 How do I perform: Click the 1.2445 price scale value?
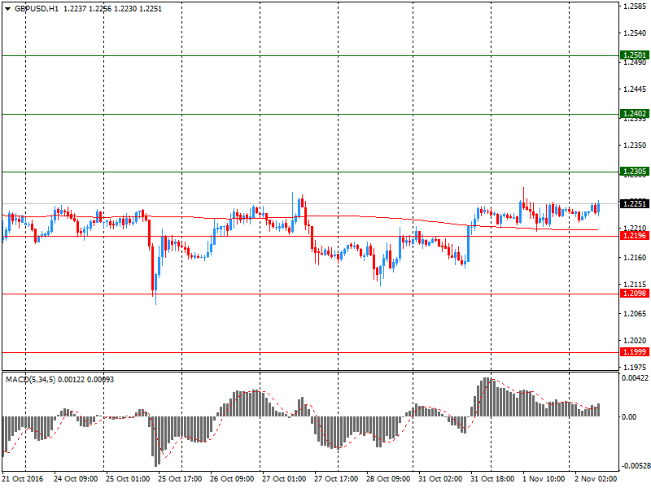tap(635, 89)
